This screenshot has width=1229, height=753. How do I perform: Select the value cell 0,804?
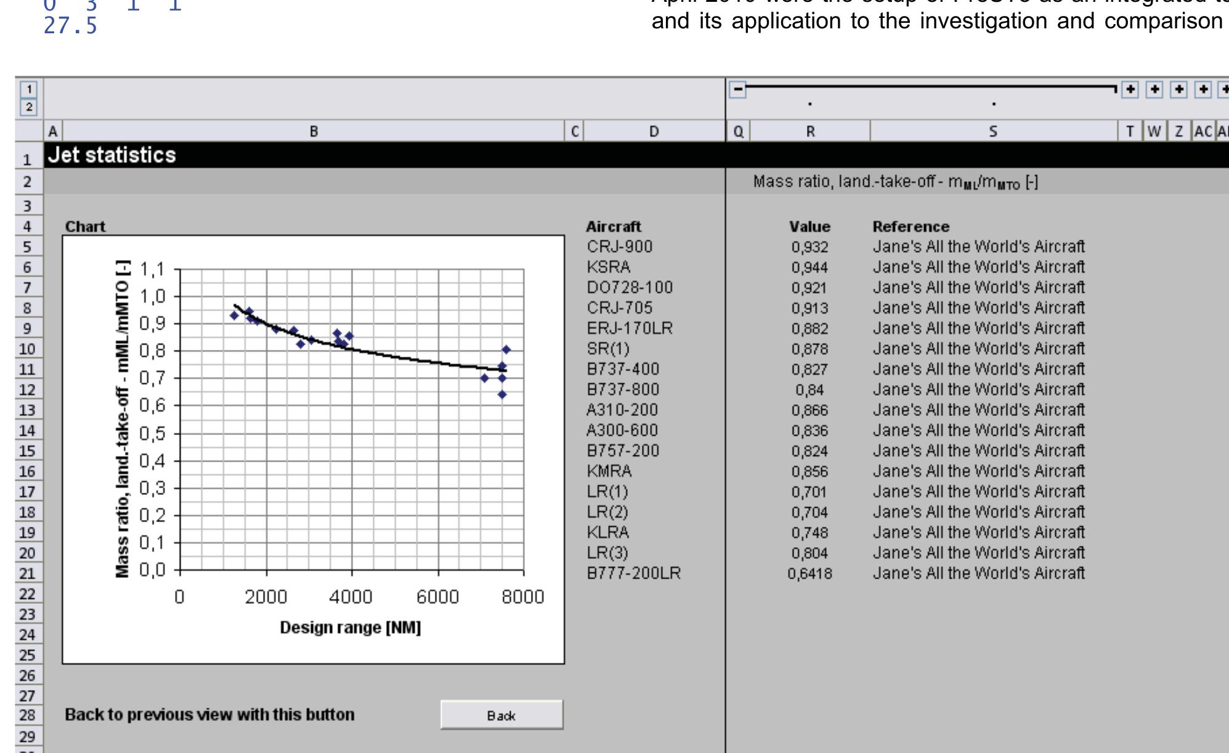809,553
